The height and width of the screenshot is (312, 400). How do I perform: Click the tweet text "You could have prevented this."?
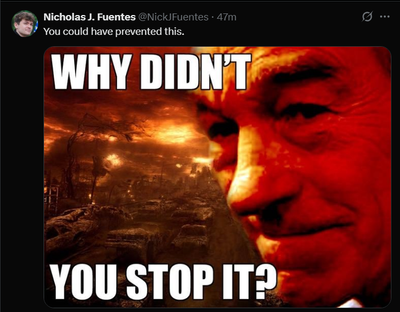coord(114,32)
